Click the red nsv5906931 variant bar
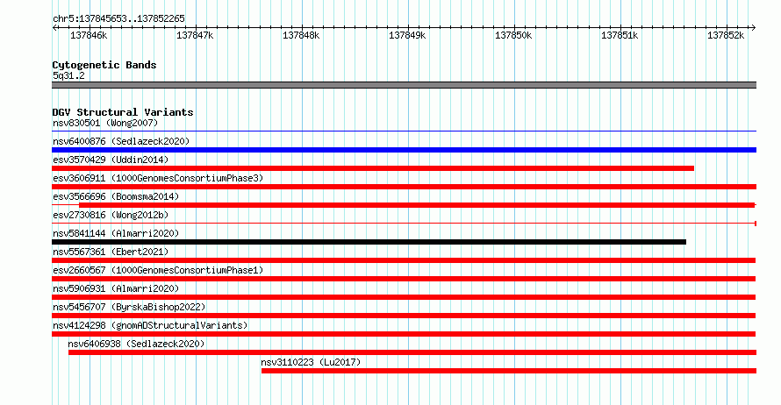The width and height of the screenshot is (781, 405). pyautogui.click(x=404, y=297)
